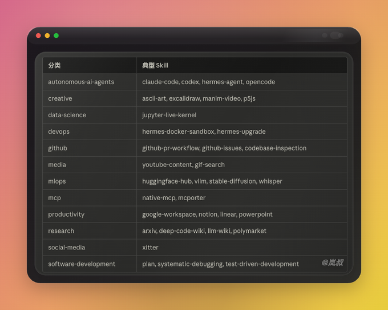Select the arxiv, deep-code-wiki skills cell
Screen dimensions: 388x310
(242, 231)
